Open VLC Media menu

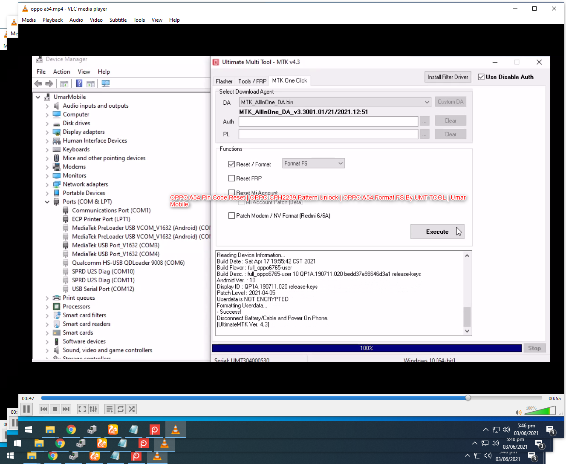(29, 20)
